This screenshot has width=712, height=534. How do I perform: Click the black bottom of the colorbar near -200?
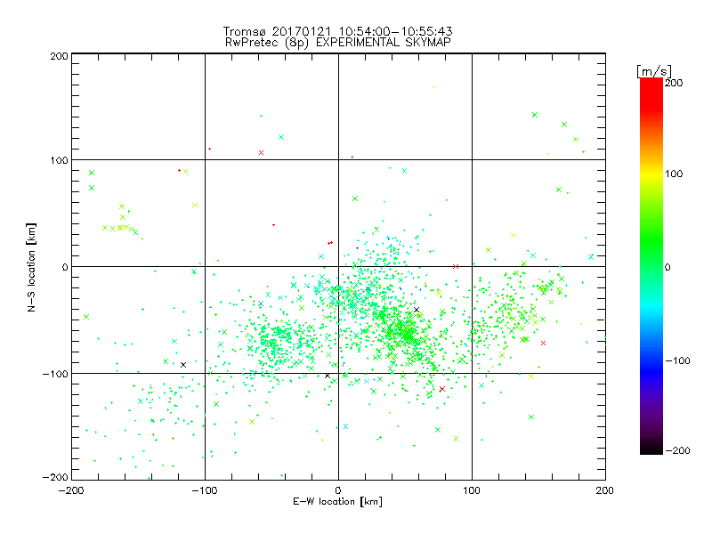click(x=651, y=448)
